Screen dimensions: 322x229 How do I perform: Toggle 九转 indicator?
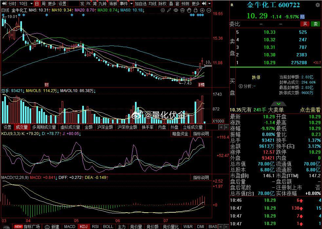point(103,4)
